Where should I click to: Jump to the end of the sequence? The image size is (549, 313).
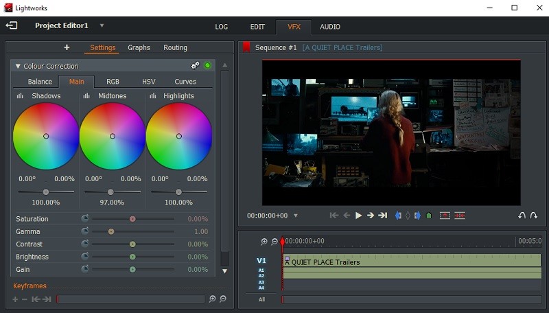(383, 216)
